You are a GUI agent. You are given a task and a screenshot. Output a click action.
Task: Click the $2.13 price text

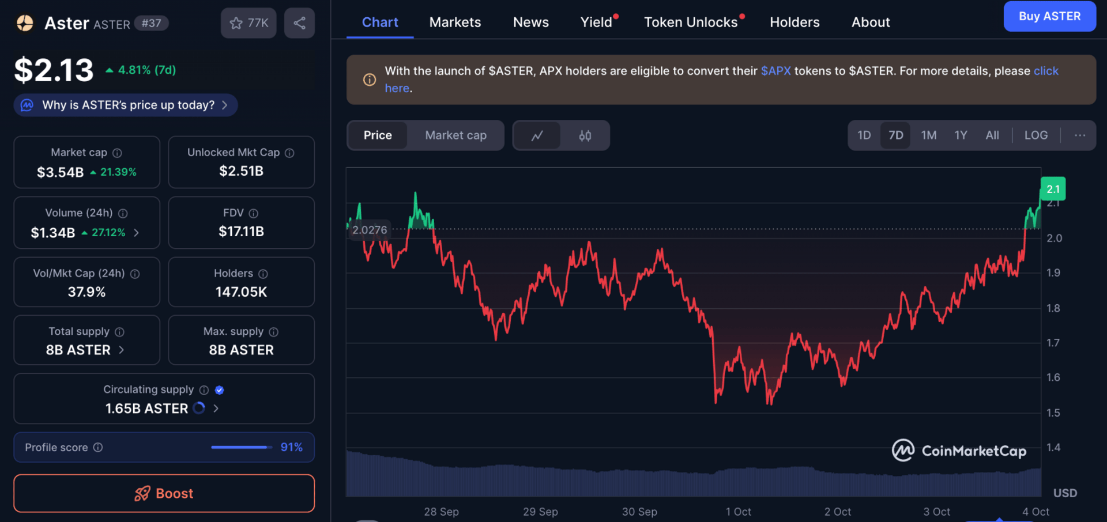pos(54,70)
